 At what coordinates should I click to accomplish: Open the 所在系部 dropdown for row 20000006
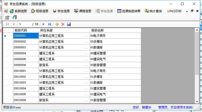[86, 65]
